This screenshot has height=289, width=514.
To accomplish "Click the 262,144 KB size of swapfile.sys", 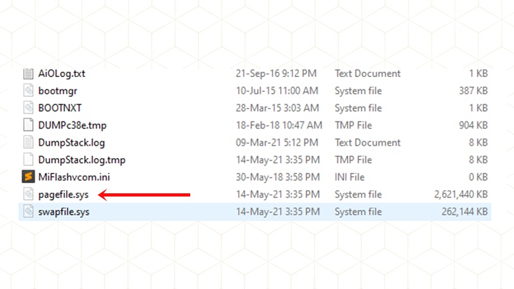I will click(465, 211).
